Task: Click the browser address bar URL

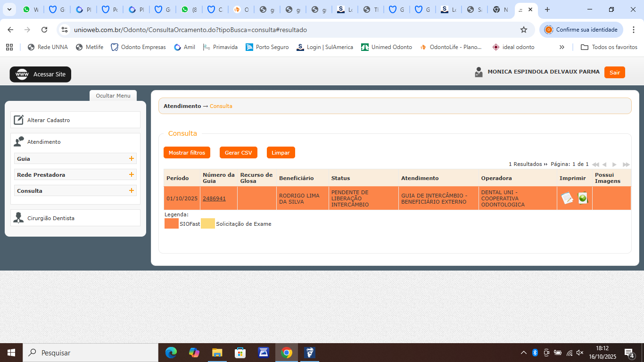Action: 190,30
